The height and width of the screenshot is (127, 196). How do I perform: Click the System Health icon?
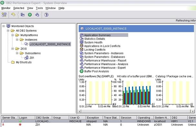[x=82, y=42]
